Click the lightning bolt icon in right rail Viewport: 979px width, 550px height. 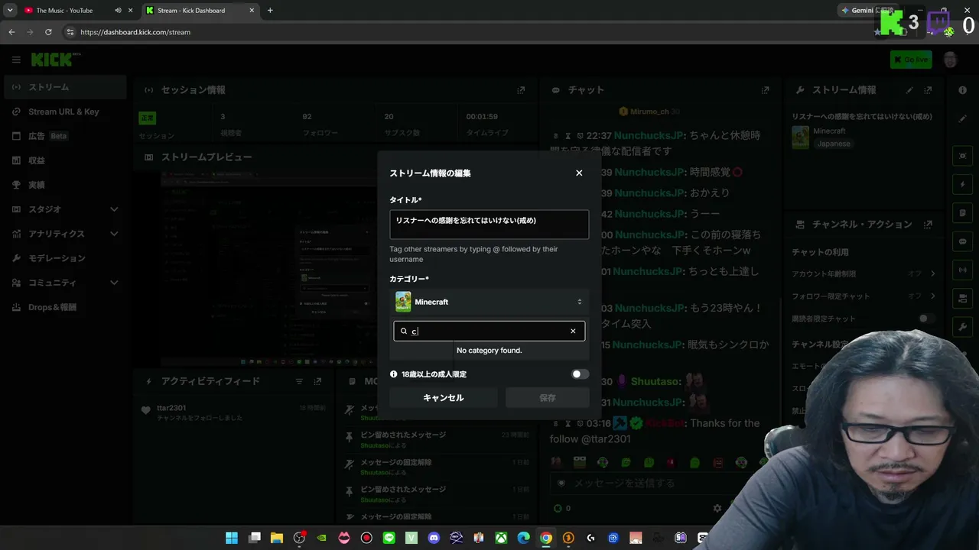(x=963, y=184)
